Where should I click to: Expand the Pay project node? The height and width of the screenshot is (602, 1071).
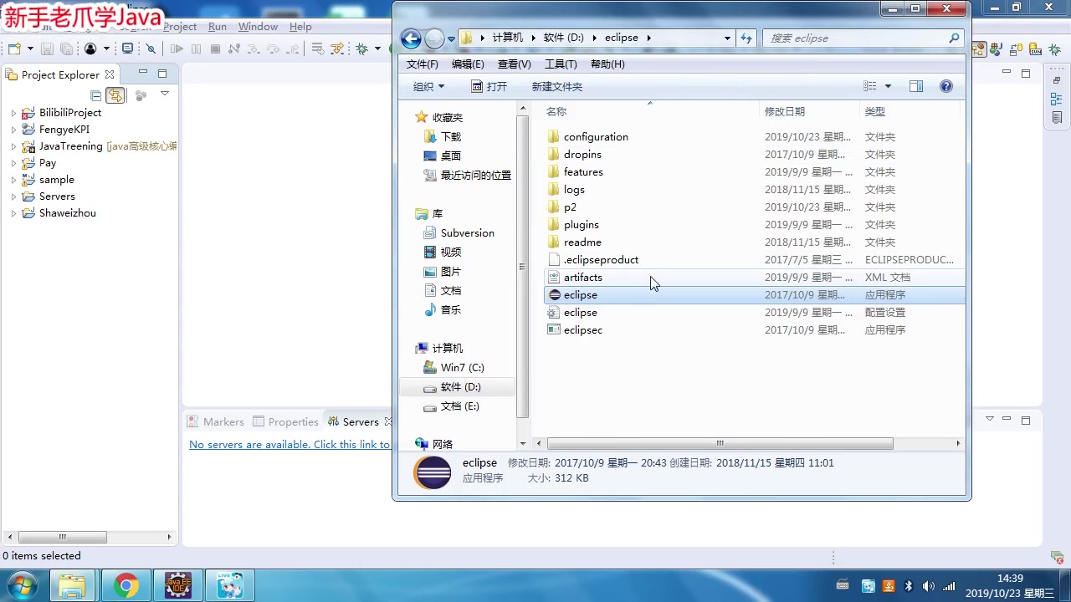(x=13, y=163)
